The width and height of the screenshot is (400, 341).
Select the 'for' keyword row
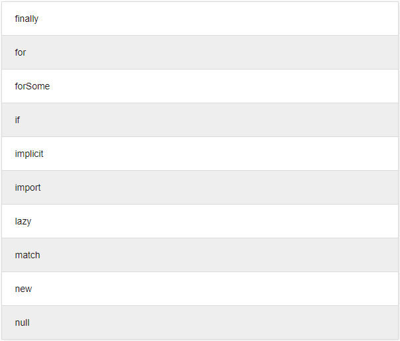[x=199, y=52]
